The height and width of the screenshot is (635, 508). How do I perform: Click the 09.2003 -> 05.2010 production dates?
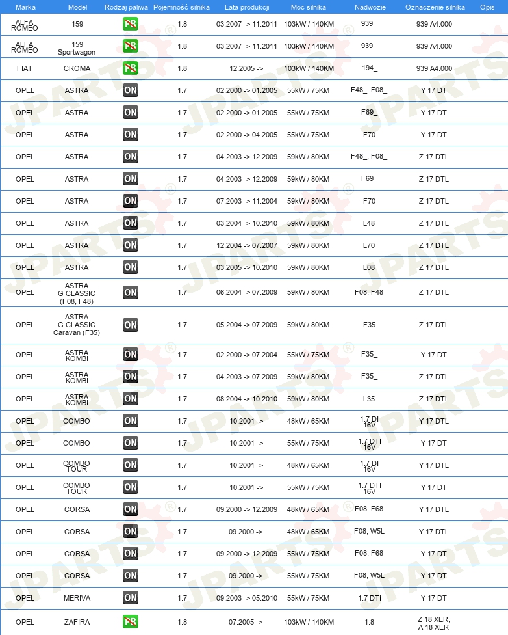coord(247,598)
